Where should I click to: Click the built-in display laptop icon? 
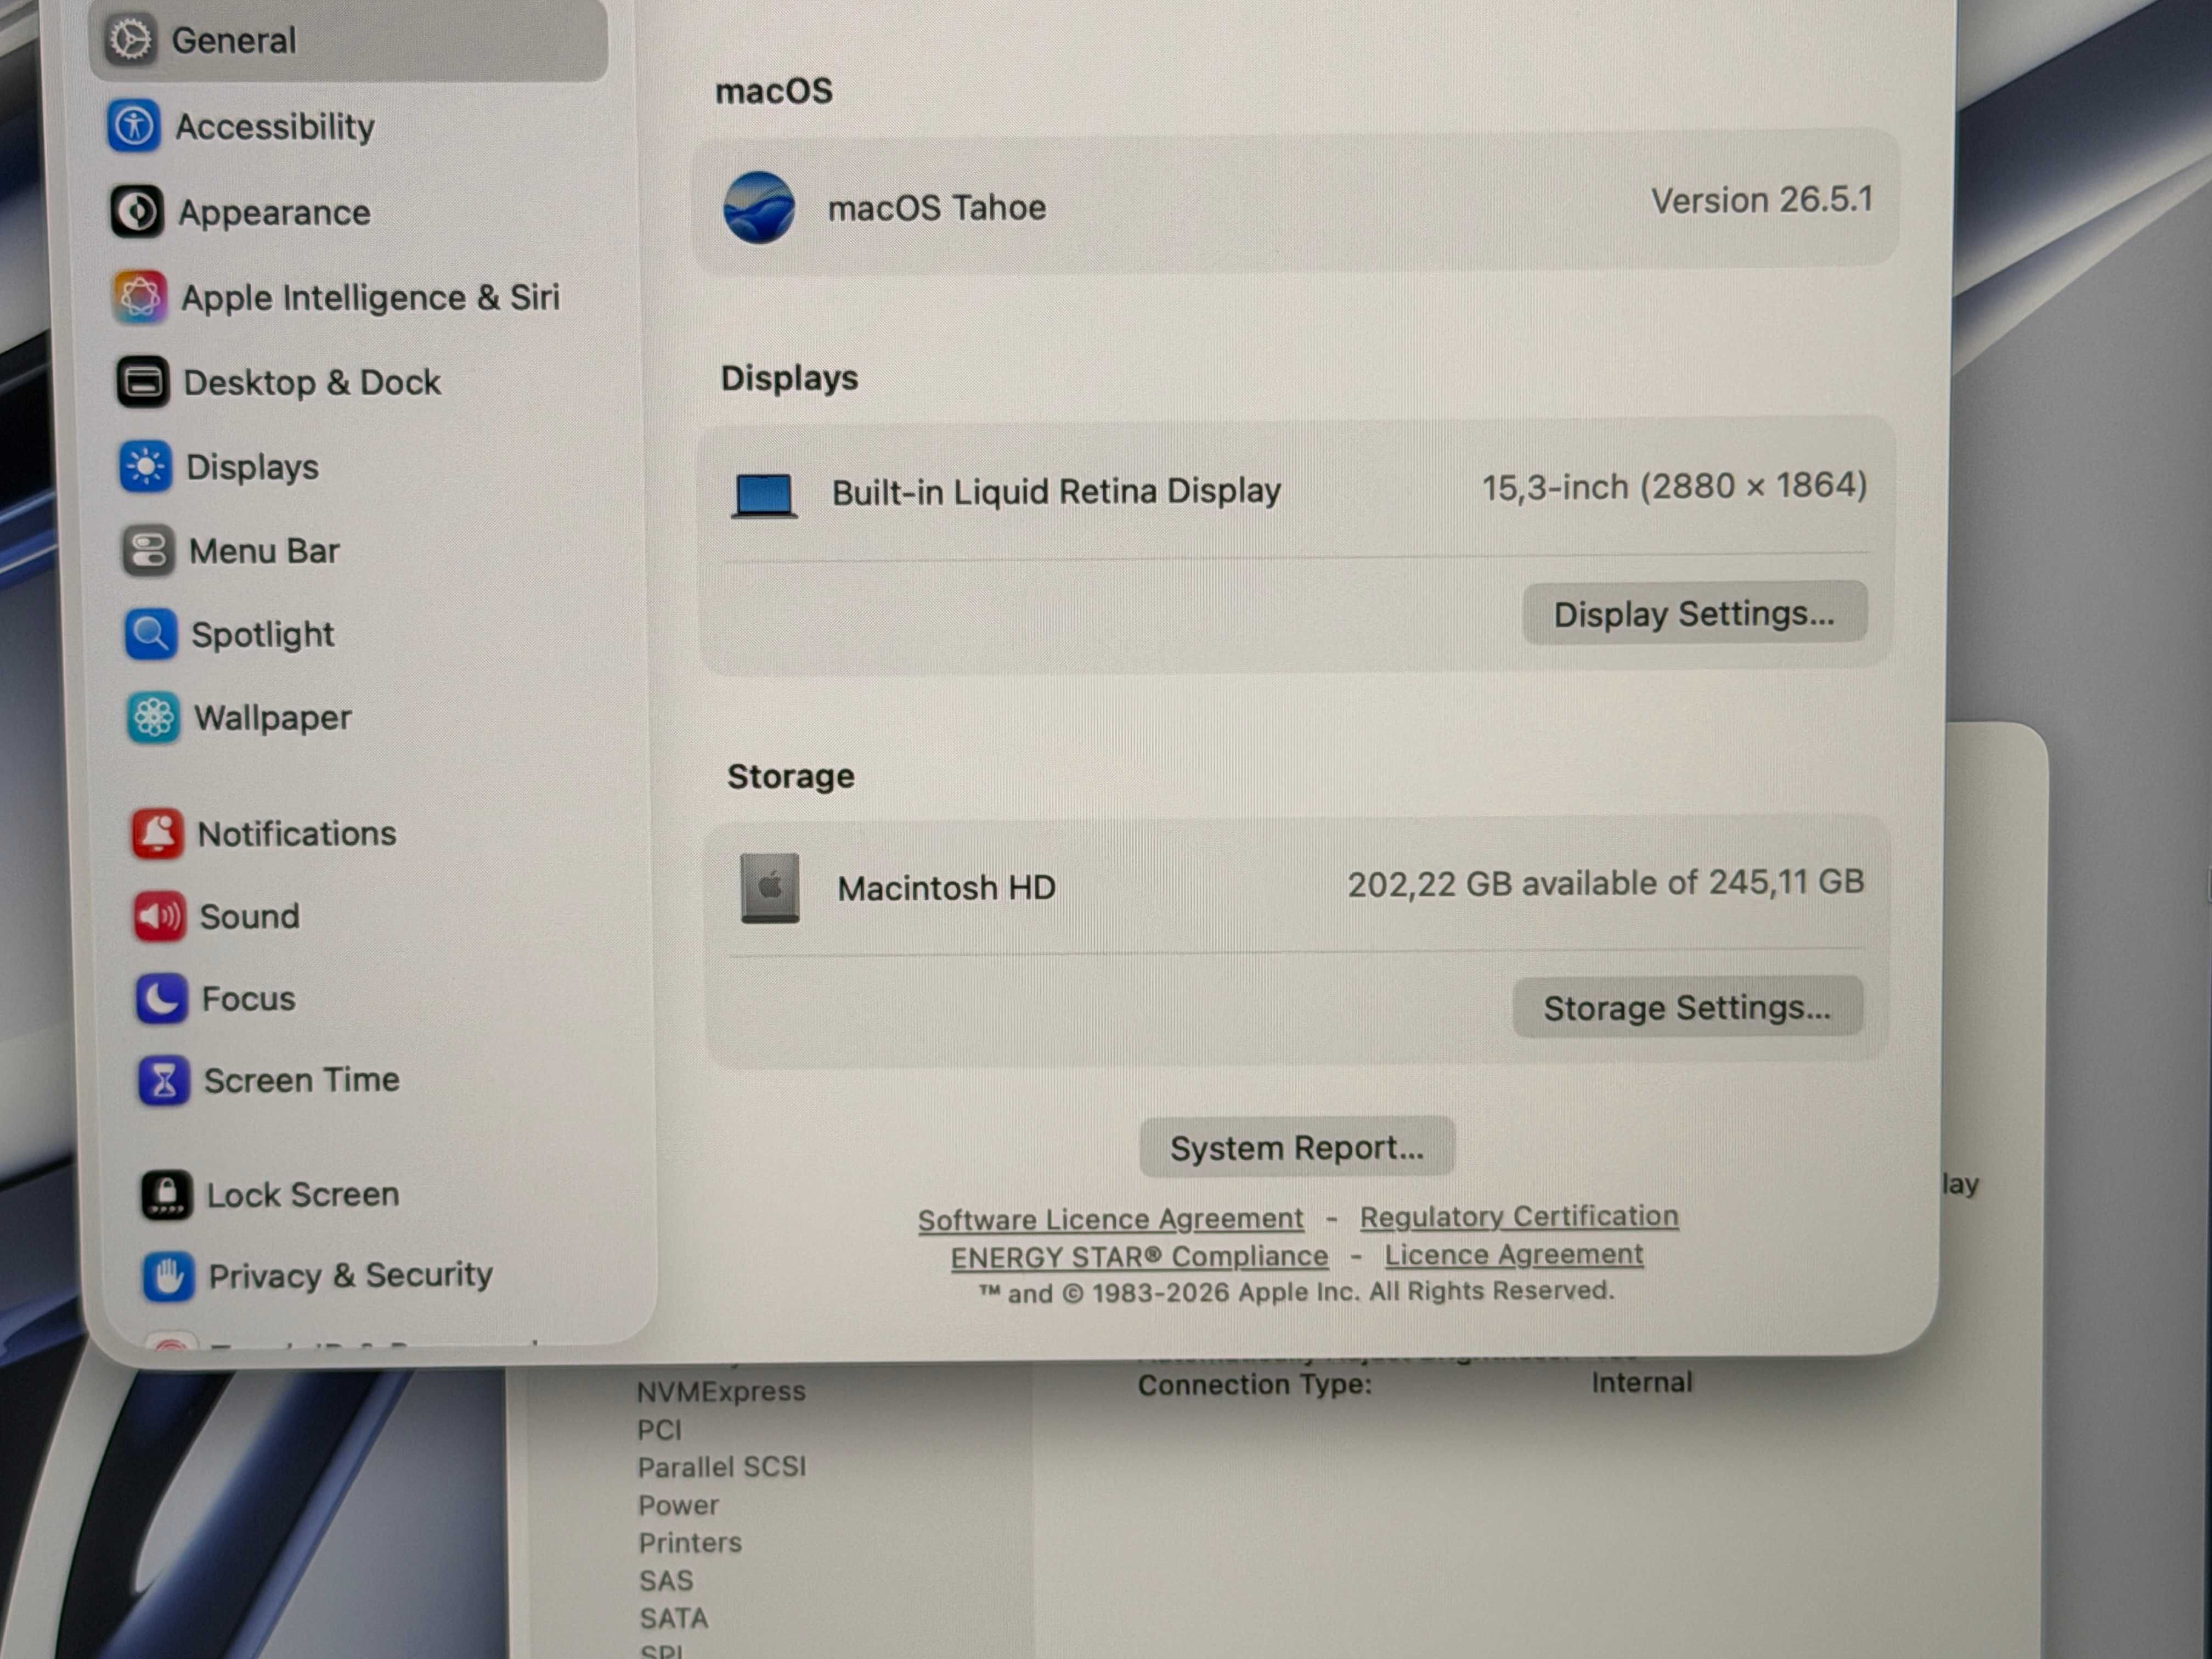click(764, 496)
